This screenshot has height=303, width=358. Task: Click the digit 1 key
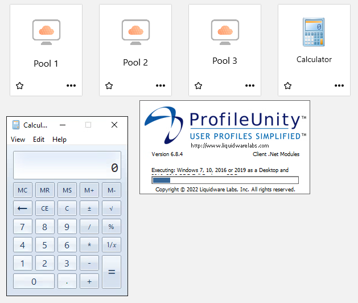coord(23,263)
